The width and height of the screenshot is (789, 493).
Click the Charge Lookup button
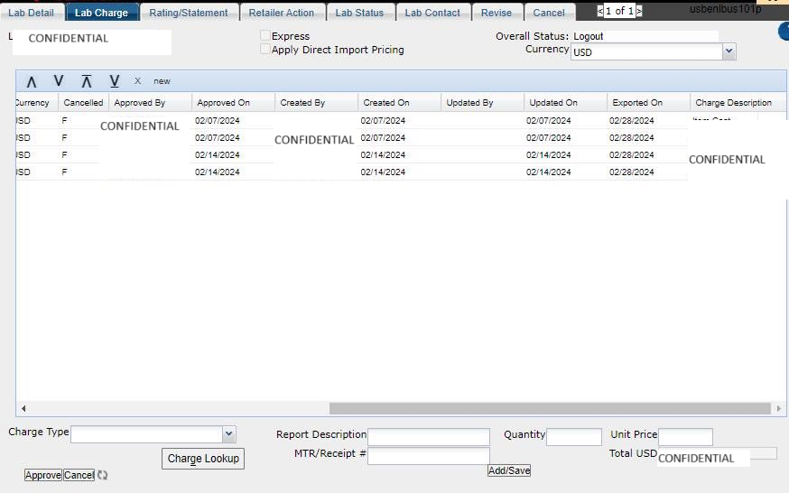click(203, 459)
